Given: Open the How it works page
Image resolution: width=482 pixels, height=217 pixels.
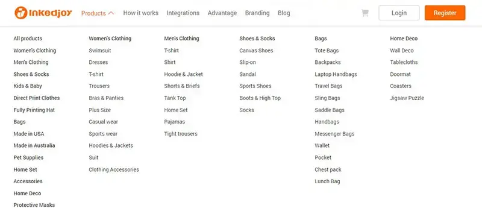Looking at the screenshot, I should click(141, 13).
